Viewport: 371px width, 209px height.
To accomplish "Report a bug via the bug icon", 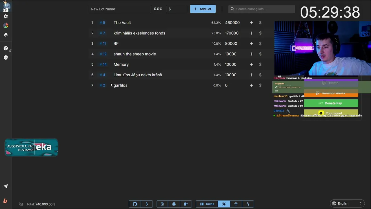I will [174, 204].
